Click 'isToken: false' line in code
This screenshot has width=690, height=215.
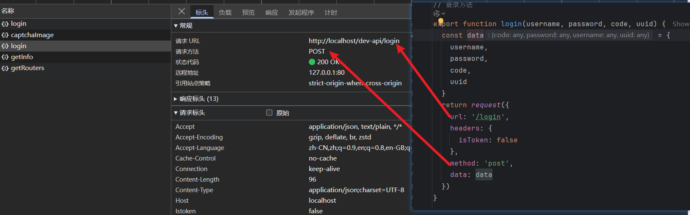point(488,140)
